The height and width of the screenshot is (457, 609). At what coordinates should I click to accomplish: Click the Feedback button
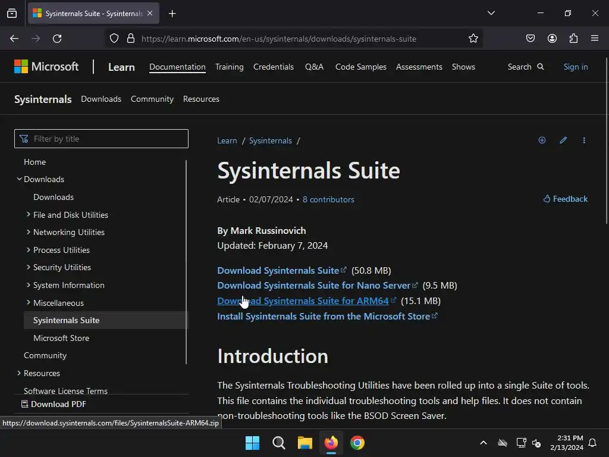tap(565, 199)
